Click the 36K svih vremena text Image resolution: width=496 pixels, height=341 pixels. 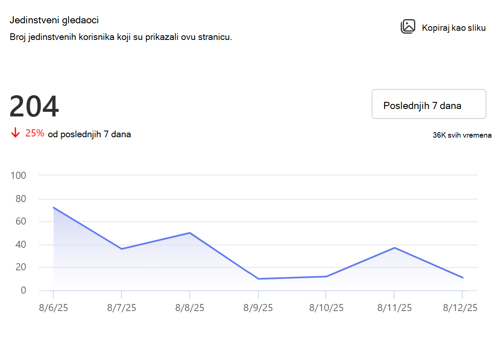tap(462, 135)
